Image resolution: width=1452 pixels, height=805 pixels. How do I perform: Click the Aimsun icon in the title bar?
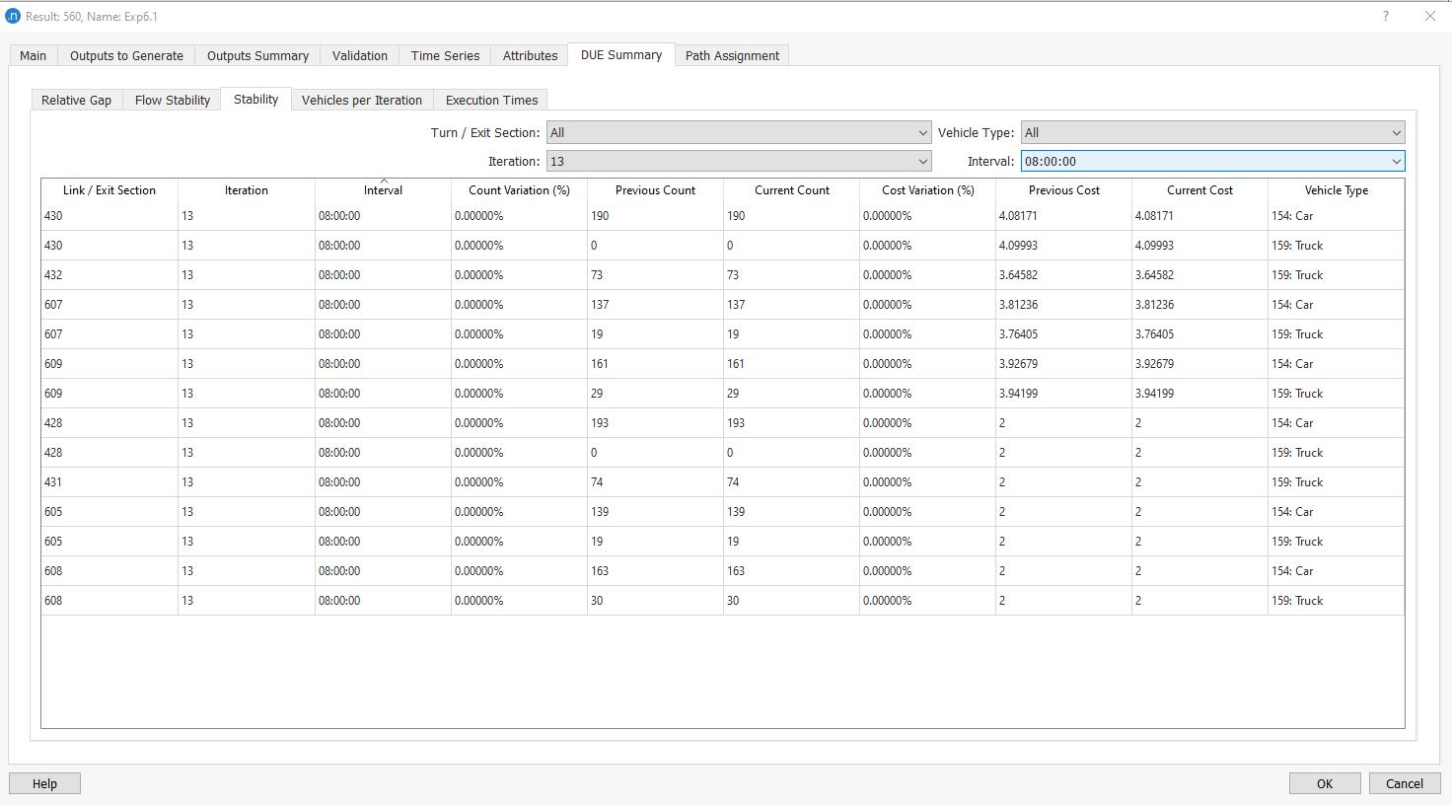click(11, 16)
